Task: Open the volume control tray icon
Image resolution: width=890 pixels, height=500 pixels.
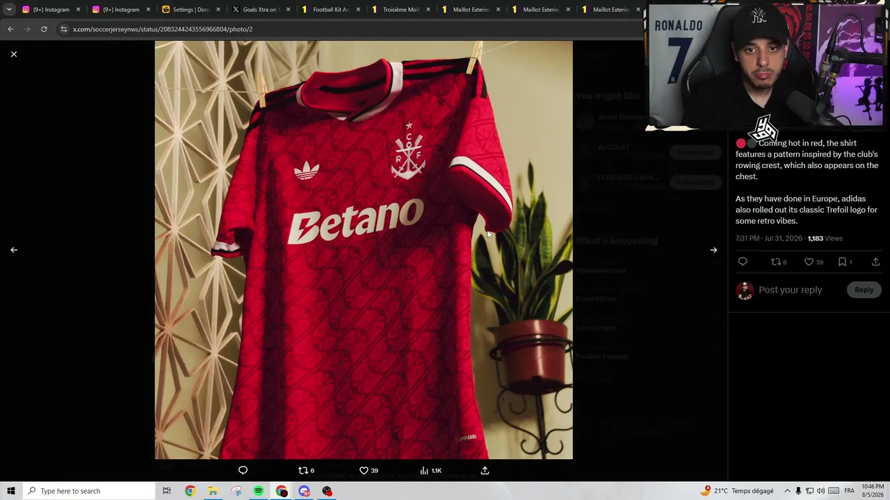Action: [x=820, y=491]
